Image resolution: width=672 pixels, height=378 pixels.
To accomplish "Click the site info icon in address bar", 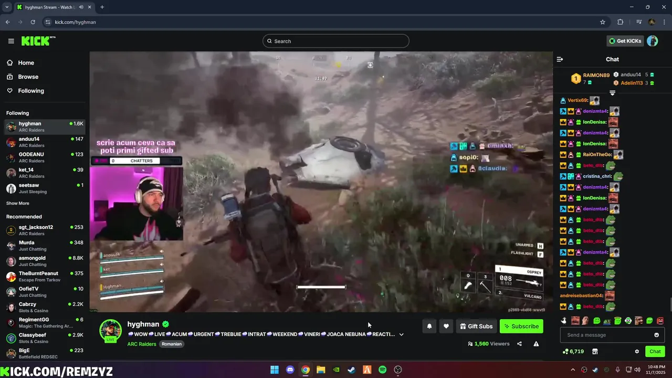I will (x=48, y=22).
